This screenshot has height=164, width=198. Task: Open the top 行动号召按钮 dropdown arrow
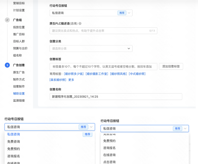click(x=129, y=13)
